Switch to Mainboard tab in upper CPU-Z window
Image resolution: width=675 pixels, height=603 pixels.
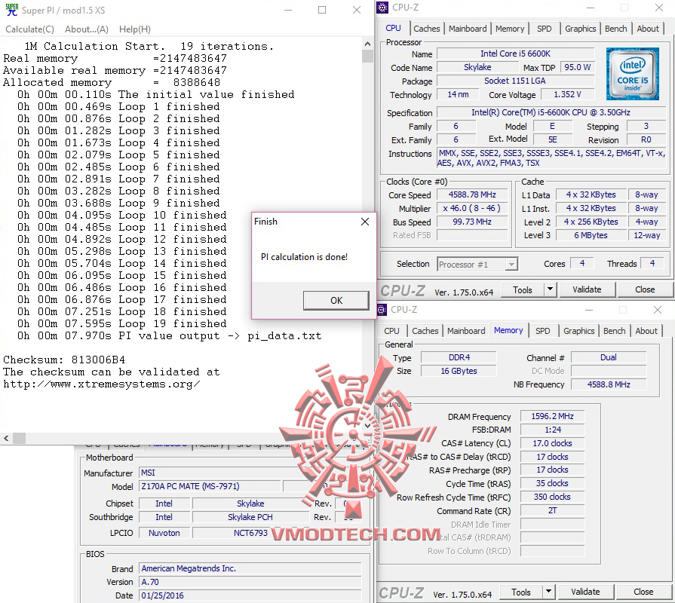468,29
